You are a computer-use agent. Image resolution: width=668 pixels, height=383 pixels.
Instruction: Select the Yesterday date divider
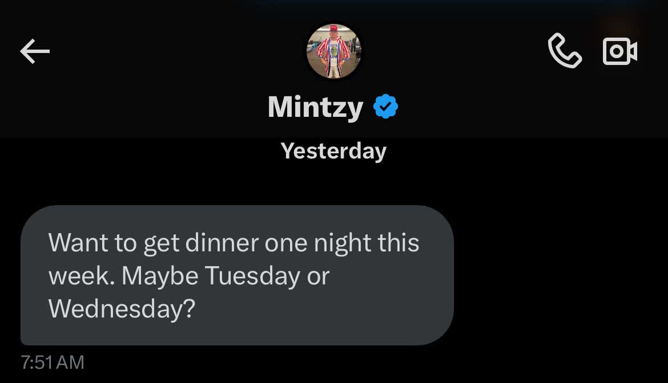[x=333, y=150]
